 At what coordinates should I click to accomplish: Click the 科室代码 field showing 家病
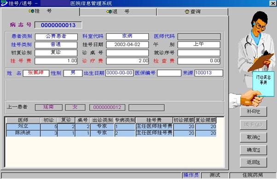pyautogui.click(x=127, y=36)
